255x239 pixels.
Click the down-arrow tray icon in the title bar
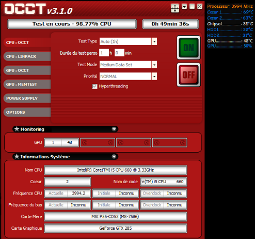[x=184, y=7]
